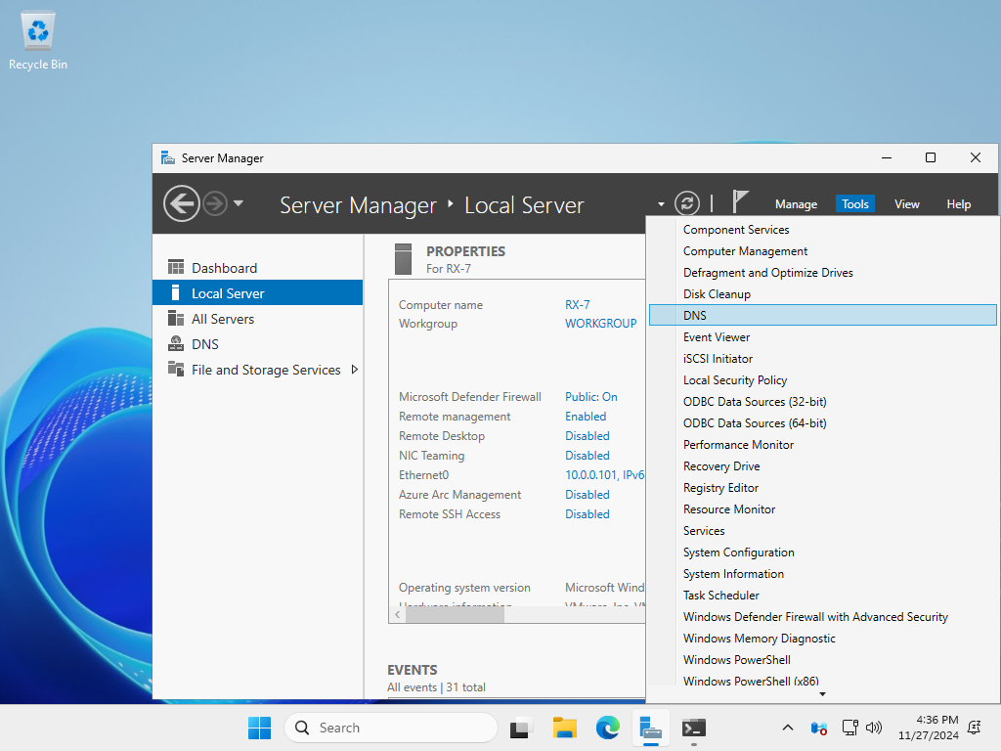Expand File and Storage Services arrow
The image size is (1001, 751).
click(x=354, y=370)
